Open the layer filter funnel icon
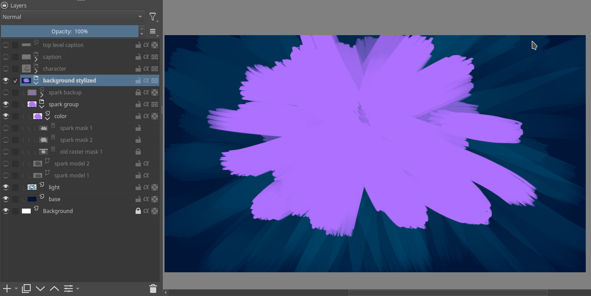The height and width of the screenshot is (296, 591). 153,17
